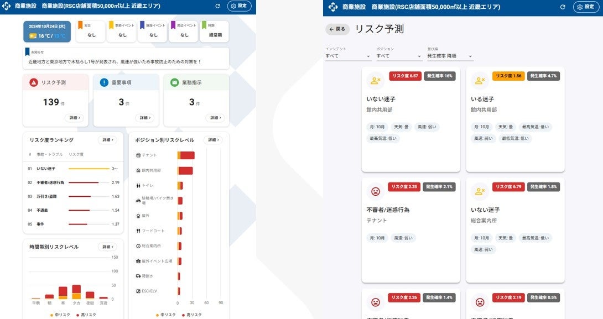Click the green mail icon on 業務指示
The width and height of the screenshot is (603, 319).
[x=175, y=82]
